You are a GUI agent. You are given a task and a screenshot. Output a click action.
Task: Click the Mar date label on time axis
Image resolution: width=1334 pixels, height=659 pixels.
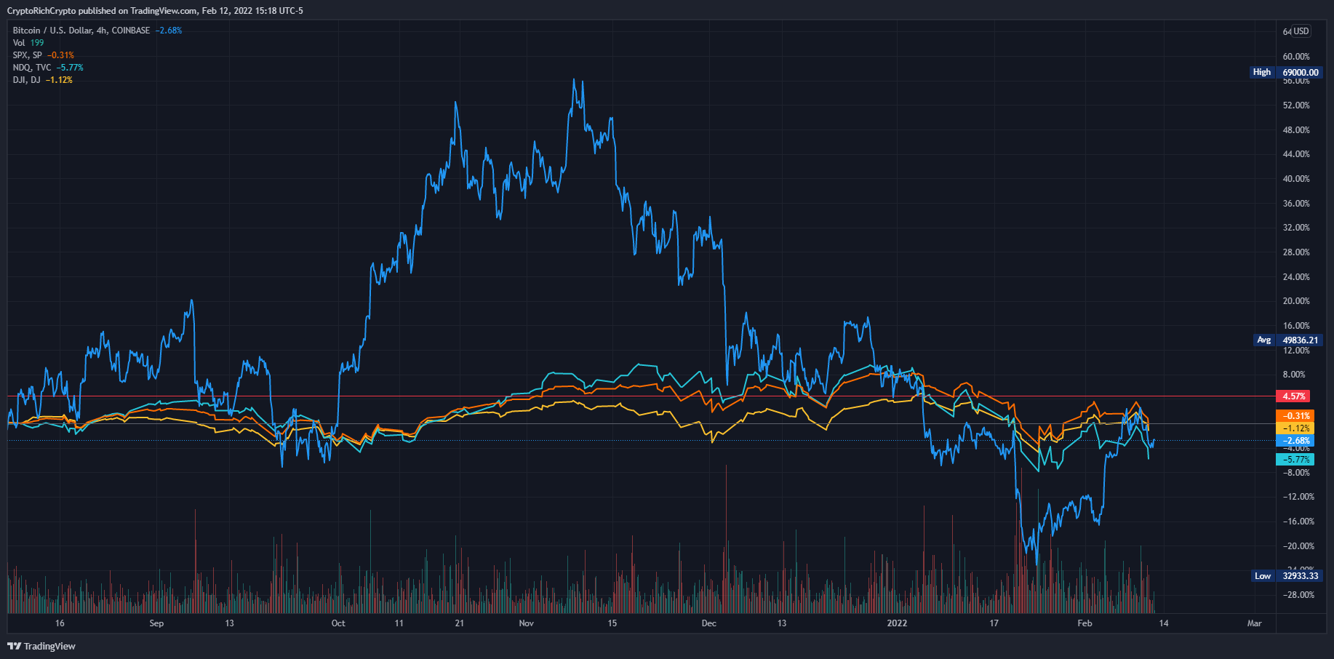coord(1254,623)
